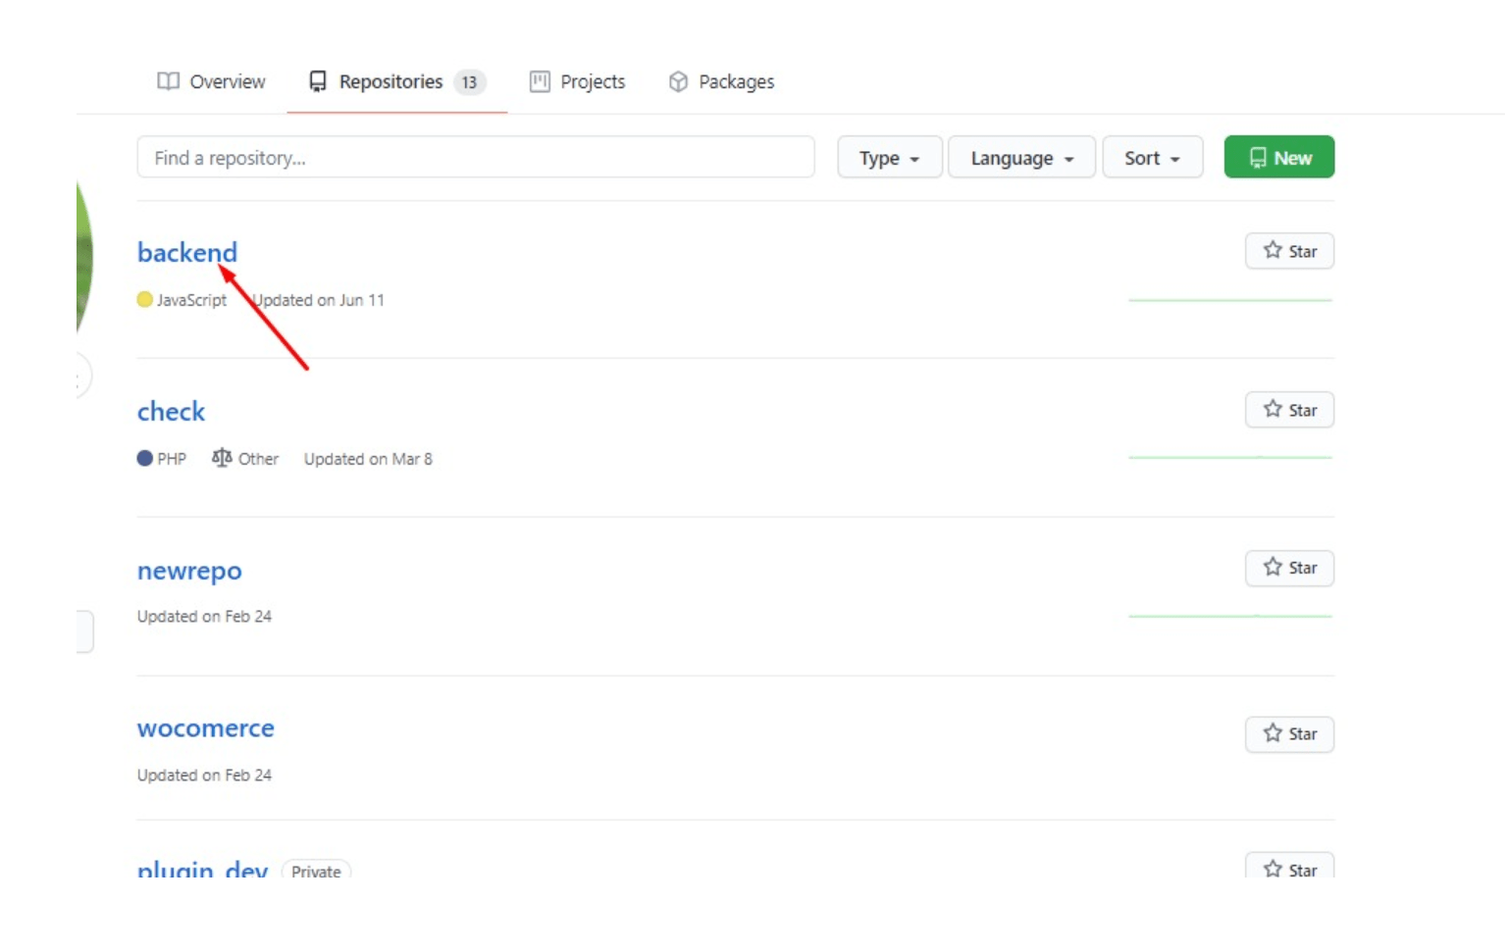Create a repository with the New button

coord(1278,156)
